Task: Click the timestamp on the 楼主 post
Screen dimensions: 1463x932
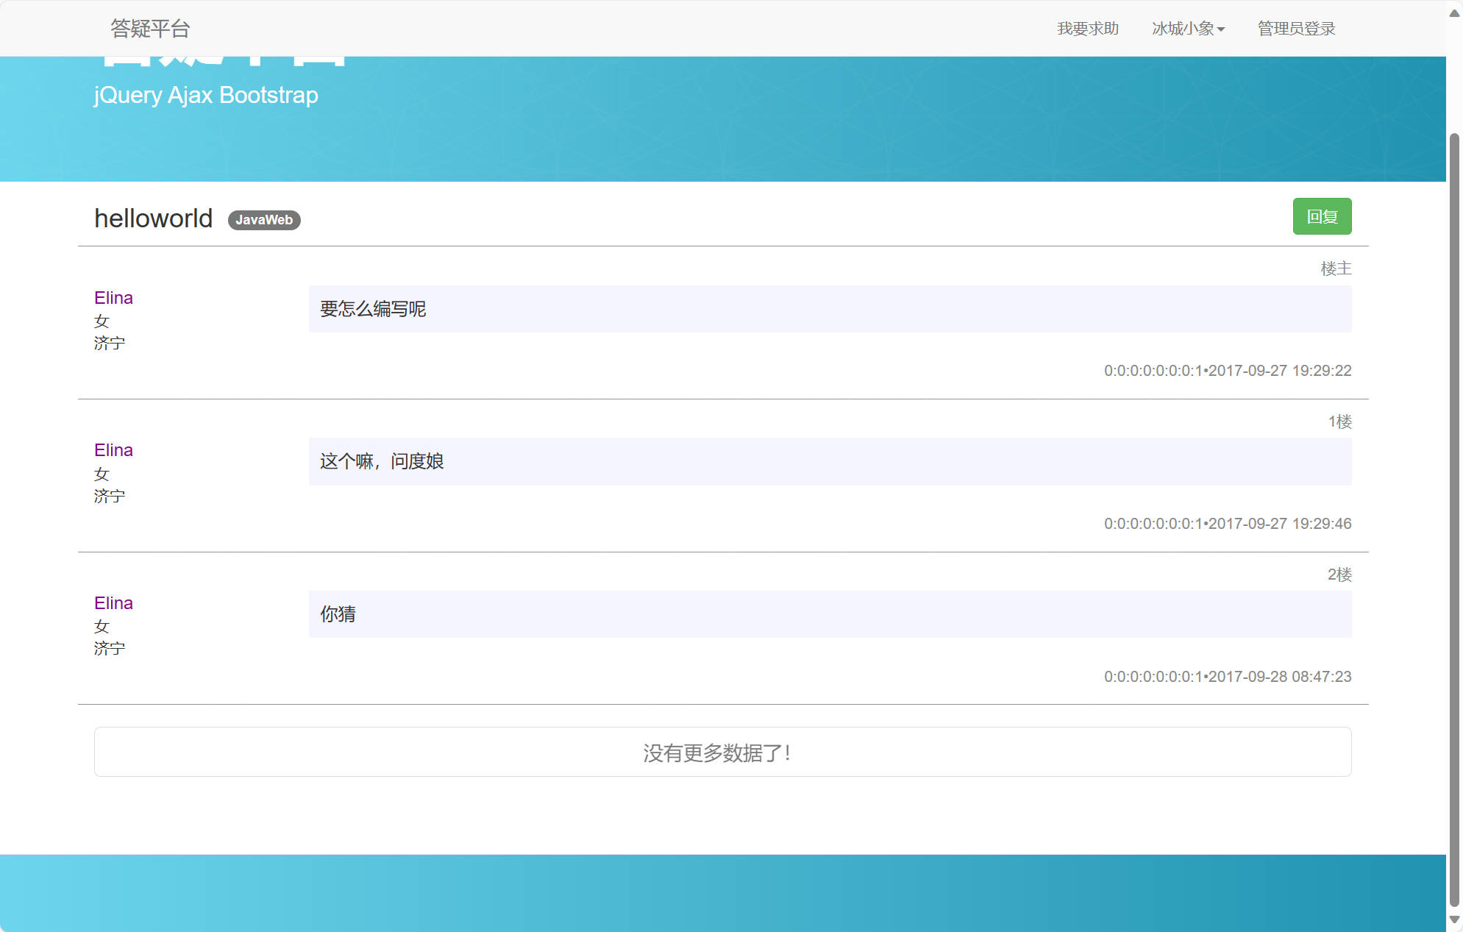Action: 1227,370
